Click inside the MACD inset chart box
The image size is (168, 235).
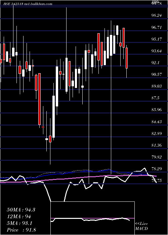[92, 218]
